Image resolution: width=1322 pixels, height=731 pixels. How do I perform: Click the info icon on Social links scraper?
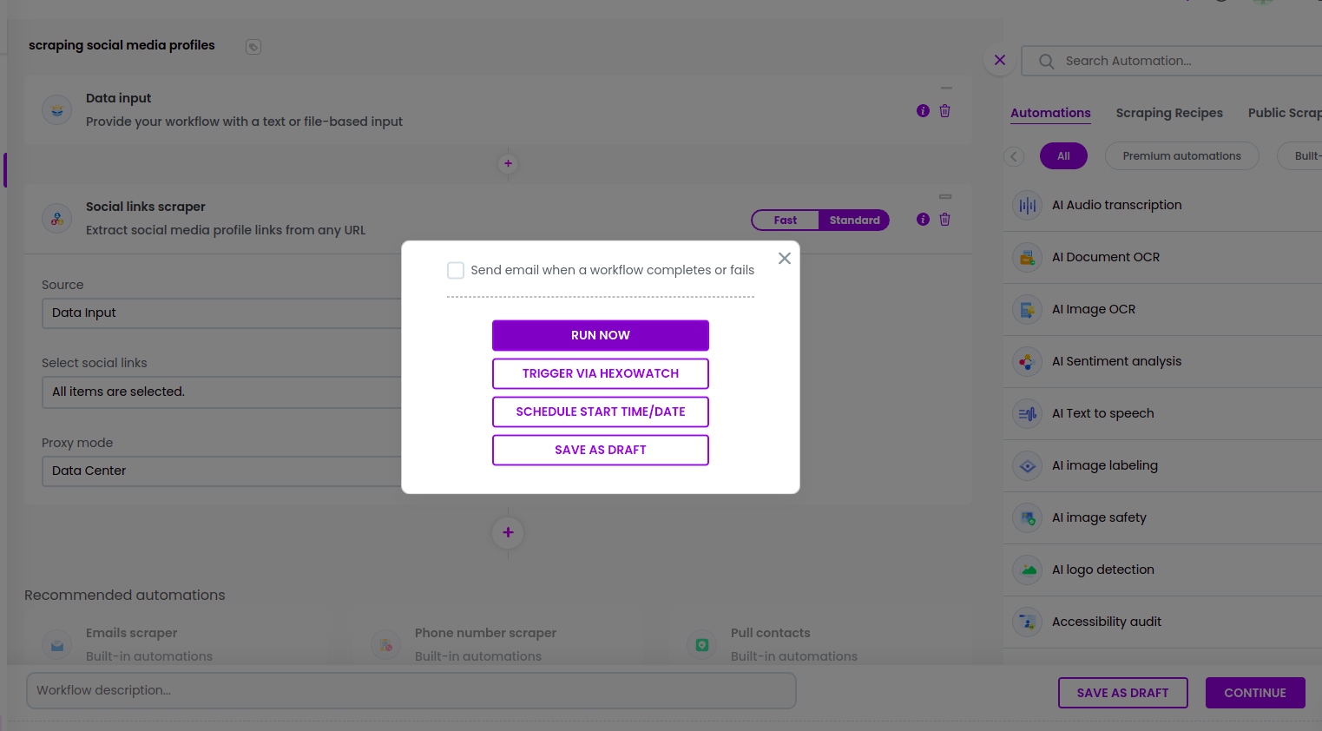pos(923,220)
